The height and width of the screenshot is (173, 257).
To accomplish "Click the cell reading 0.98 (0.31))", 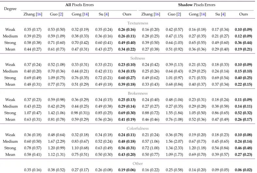I will 80,113.
